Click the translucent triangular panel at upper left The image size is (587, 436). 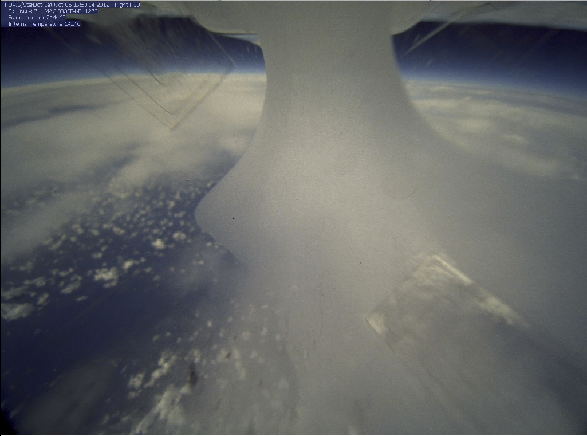coord(166,80)
